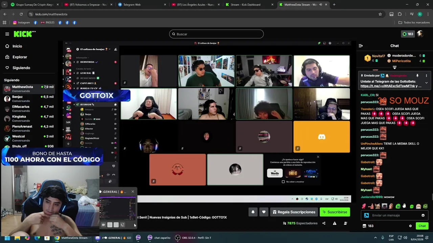Check No volver a mostrar checkbox in stream
The width and height of the screenshot is (433, 243).
283,182
